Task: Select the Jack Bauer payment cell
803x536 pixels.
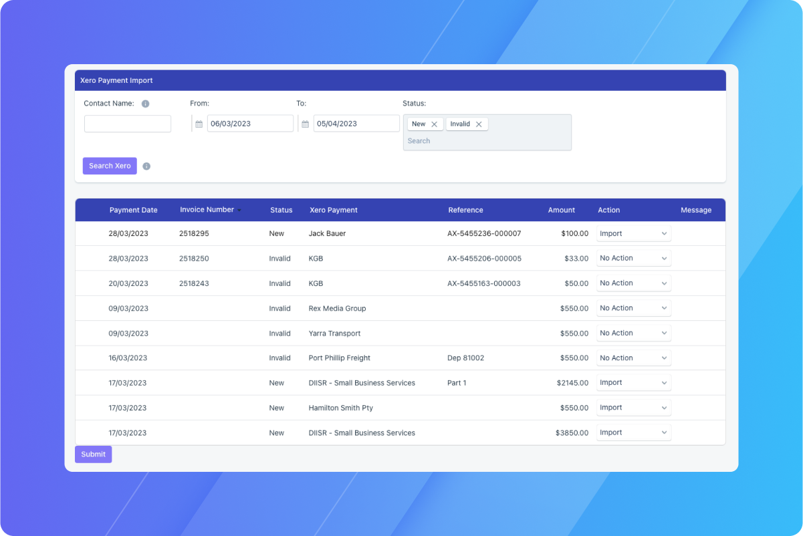Action: coord(328,234)
